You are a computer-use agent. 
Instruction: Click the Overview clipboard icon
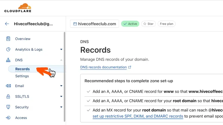(8, 39)
